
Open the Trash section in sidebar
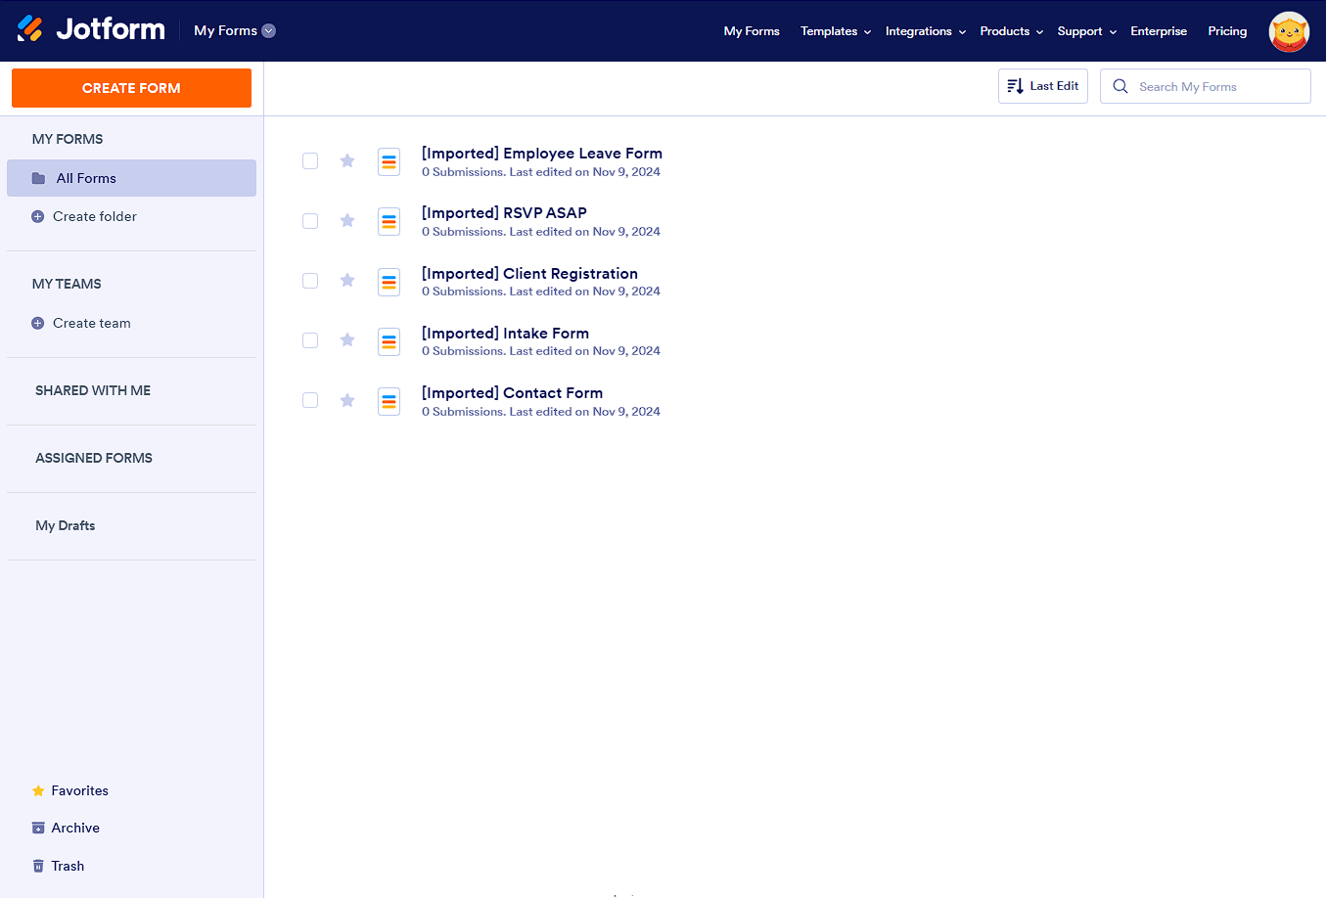point(59,866)
